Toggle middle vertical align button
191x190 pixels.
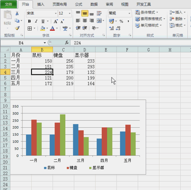click(85, 13)
